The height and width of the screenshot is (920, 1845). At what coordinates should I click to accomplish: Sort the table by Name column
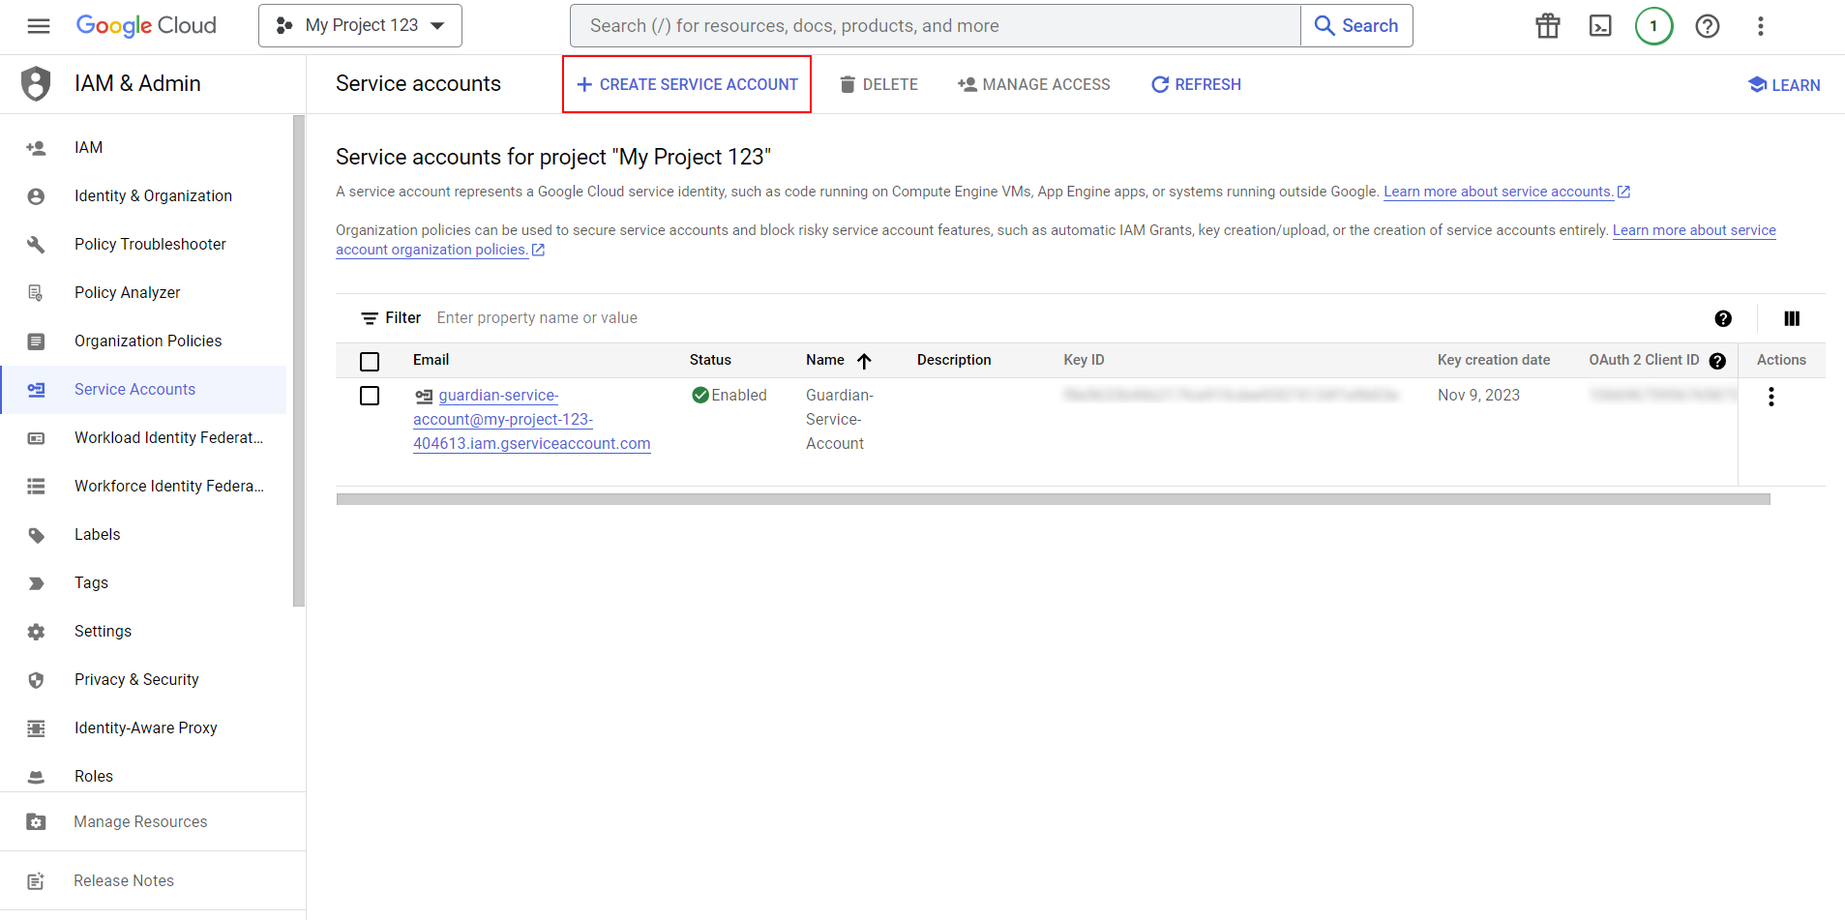click(839, 360)
